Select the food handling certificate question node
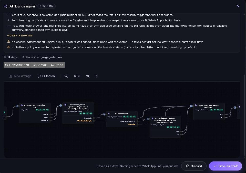This screenshot has height=173, width=246. (209, 112)
